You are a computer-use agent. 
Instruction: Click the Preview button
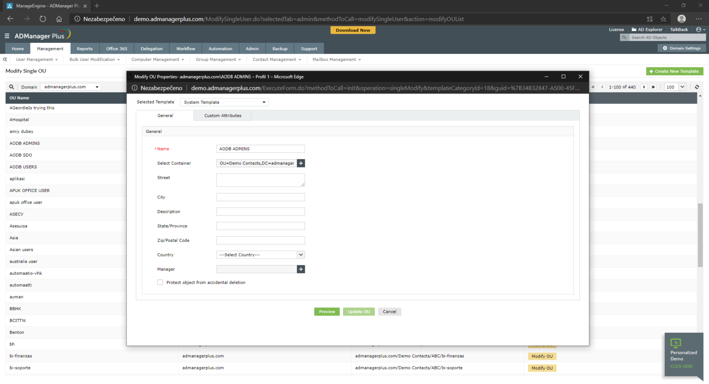tap(327, 312)
